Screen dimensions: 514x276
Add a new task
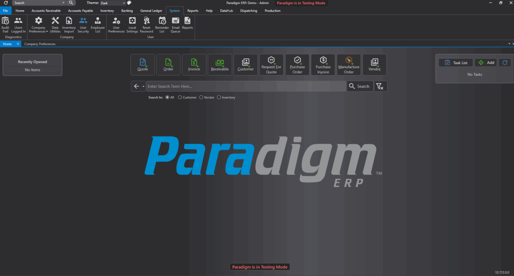tap(486, 63)
